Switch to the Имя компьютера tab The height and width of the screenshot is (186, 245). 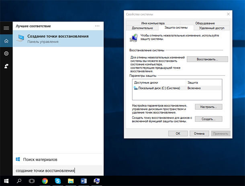pyautogui.click(x=153, y=23)
